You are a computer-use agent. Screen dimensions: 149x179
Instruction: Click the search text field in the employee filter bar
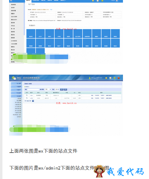[33, 89]
